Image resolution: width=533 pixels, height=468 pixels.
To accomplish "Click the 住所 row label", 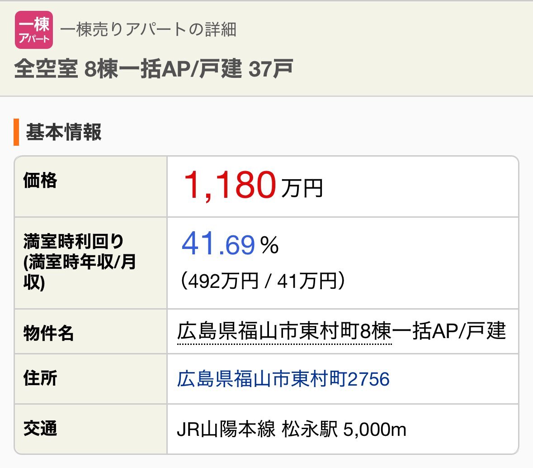I will [40, 378].
